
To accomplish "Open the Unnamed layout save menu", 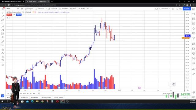I will coord(165,9).
